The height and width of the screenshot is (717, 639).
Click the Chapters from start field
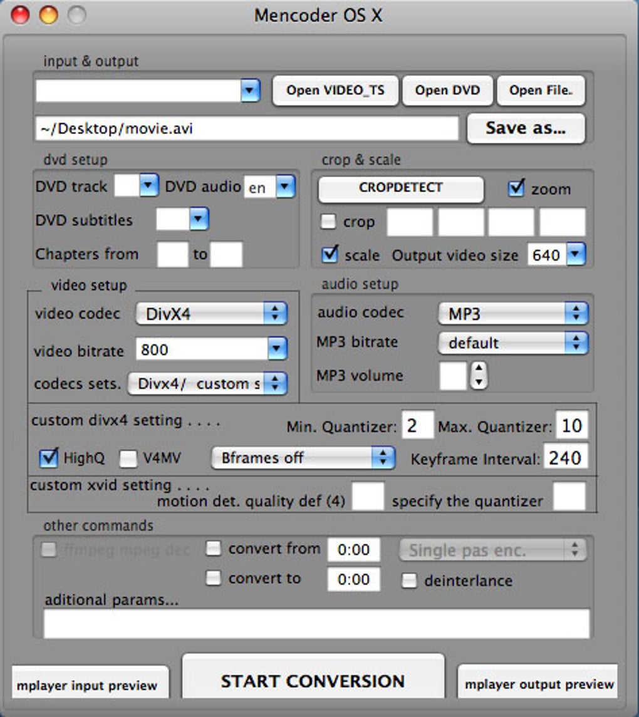pos(172,255)
